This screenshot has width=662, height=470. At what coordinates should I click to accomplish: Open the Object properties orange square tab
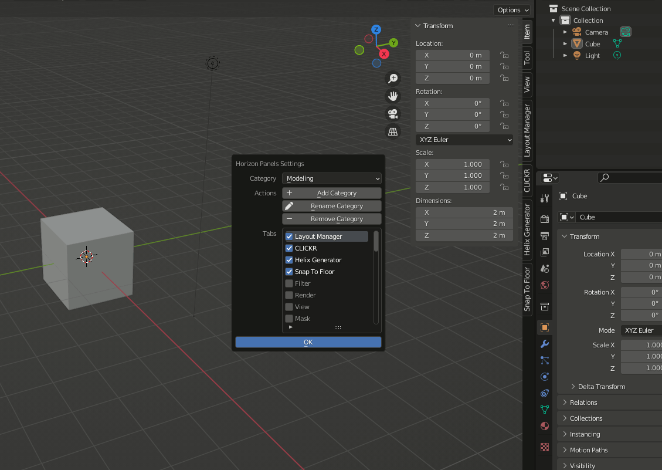545,327
